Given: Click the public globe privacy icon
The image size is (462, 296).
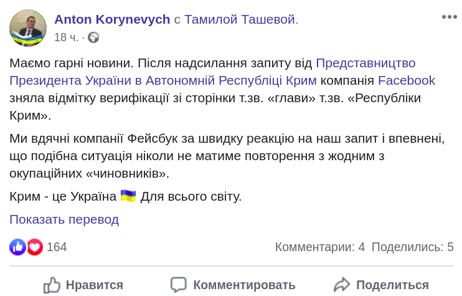Looking at the screenshot, I should tap(94, 37).
